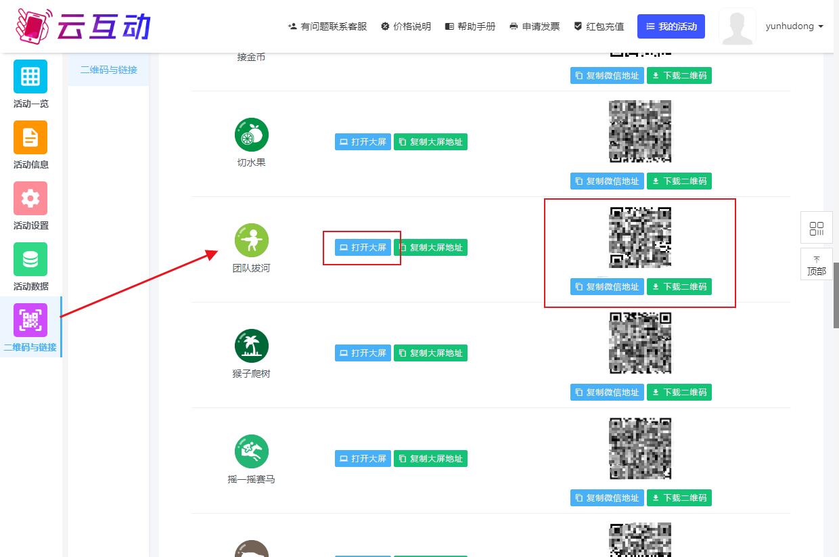Viewport: 839px width, 557px height.
Task: Open 申请发票 in the top navigation
Action: tap(535, 26)
